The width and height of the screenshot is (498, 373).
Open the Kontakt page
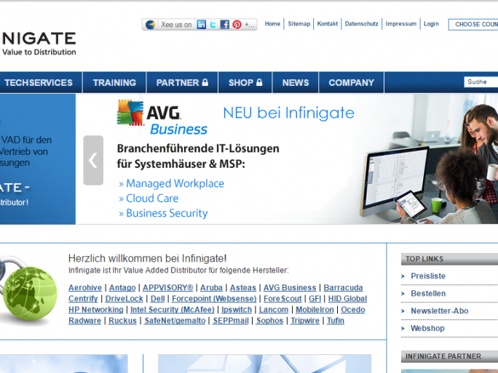tap(328, 24)
